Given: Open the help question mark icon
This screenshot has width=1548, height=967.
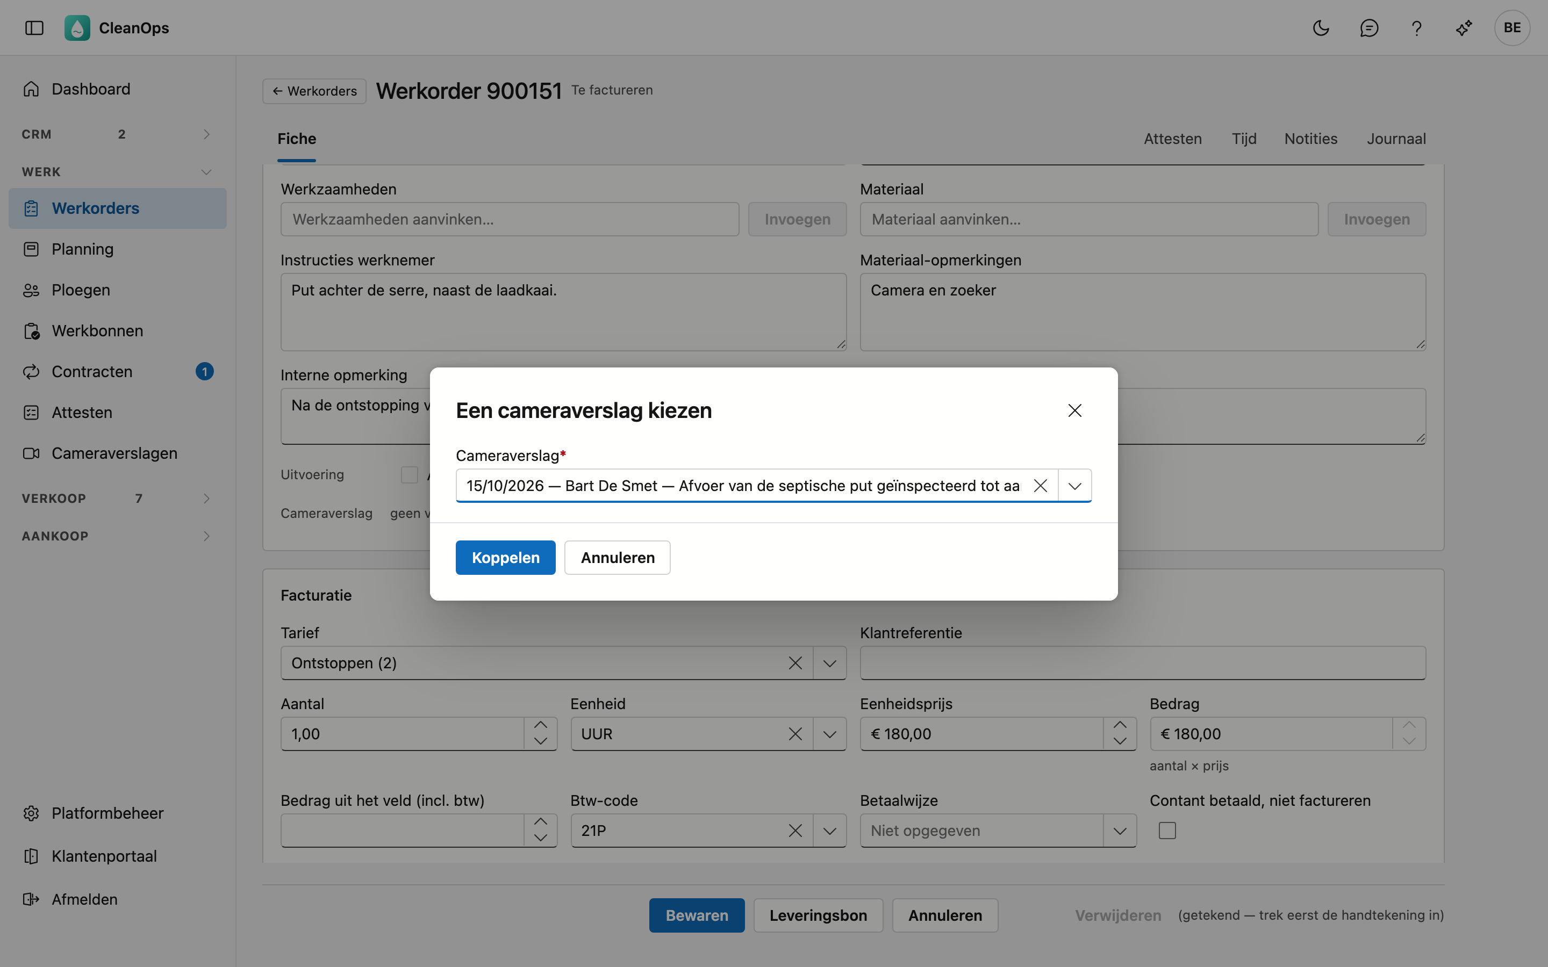Looking at the screenshot, I should click(x=1416, y=27).
